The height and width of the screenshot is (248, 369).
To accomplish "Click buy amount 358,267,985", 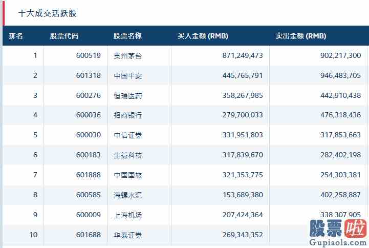I will 243,95.
